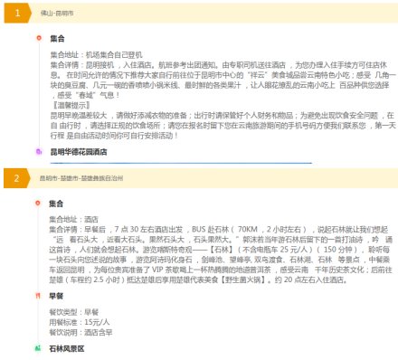Click the text 餐饮说明：酒店含早

(81, 333)
